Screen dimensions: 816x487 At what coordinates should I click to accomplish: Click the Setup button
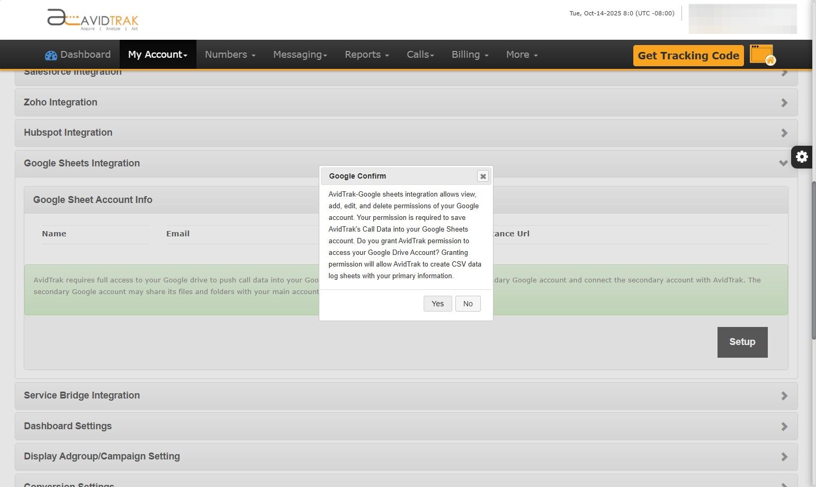tap(742, 342)
